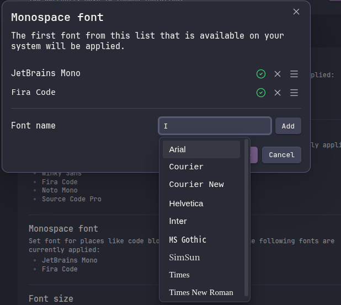The width and height of the screenshot is (341, 305).
Task: Remove Fira Code with its X icon
Action: 278,93
